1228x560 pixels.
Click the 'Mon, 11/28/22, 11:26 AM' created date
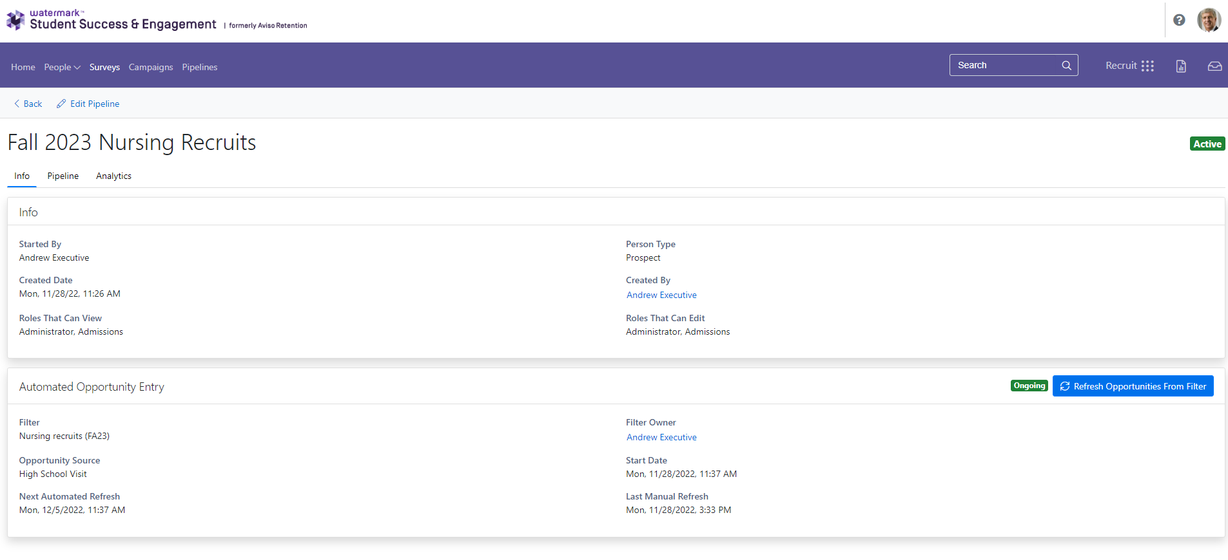[70, 294]
